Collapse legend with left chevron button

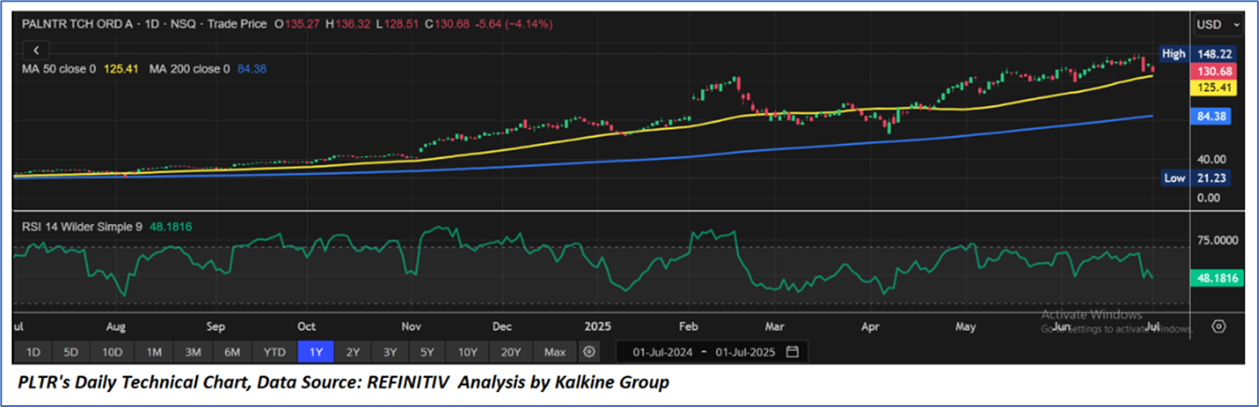(36, 50)
